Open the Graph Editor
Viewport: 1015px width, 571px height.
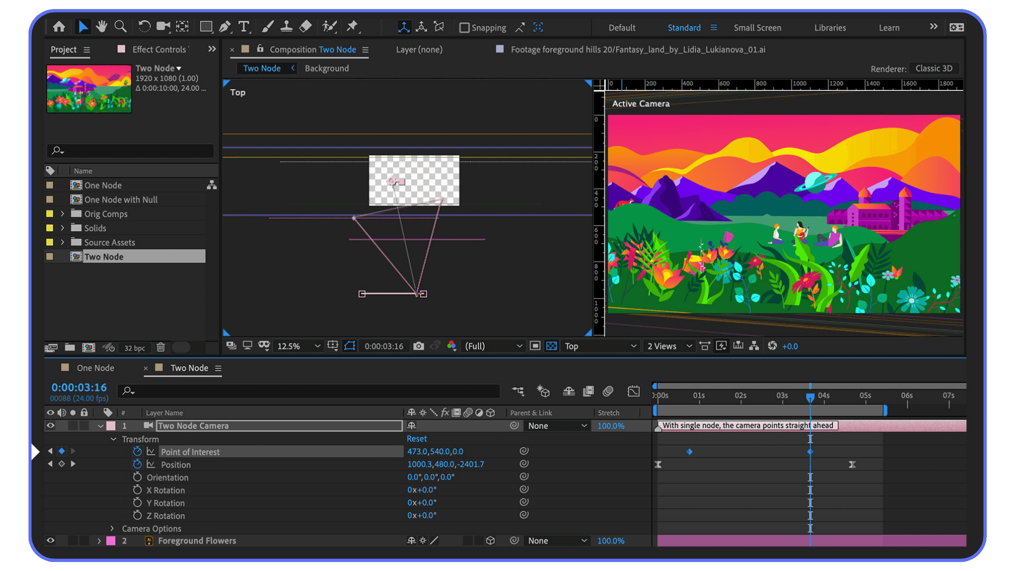click(633, 391)
